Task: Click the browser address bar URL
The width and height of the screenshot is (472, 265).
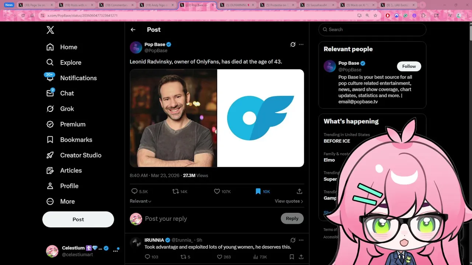Action: click(x=83, y=15)
